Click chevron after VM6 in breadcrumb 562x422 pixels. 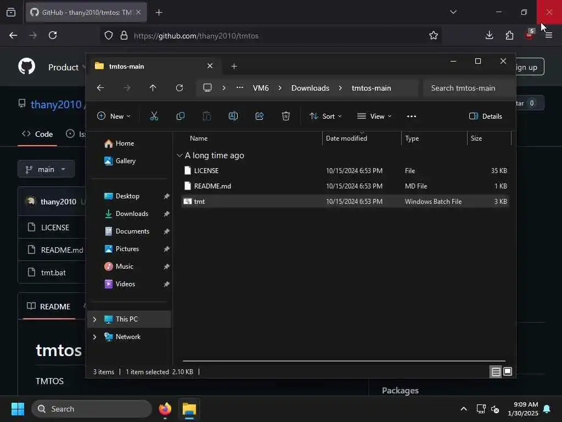click(279, 88)
